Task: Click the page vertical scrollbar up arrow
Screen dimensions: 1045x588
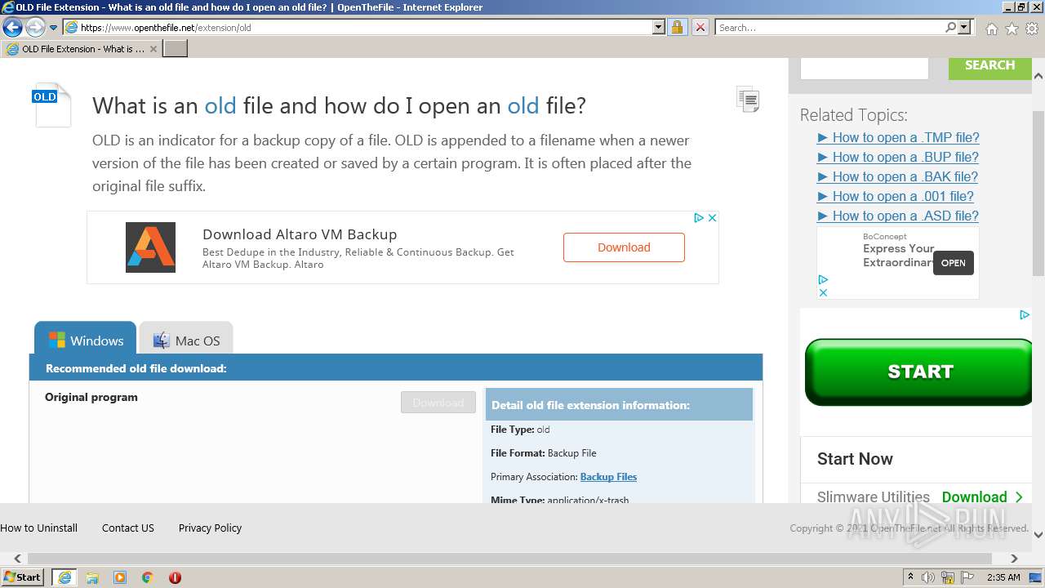Action: pyautogui.click(x=1038, y=76)
